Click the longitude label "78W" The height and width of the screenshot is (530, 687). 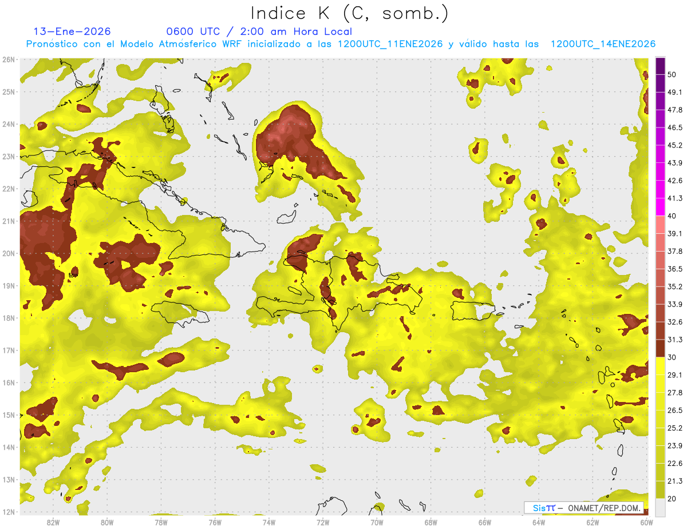click(161, 523)
